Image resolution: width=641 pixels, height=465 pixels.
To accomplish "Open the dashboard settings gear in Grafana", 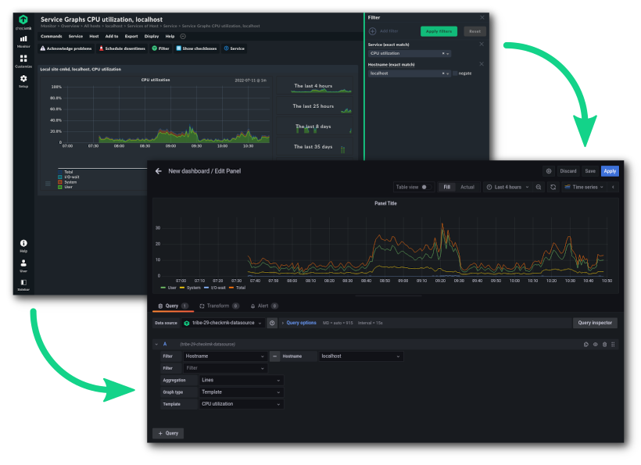I will pos(549,171).
